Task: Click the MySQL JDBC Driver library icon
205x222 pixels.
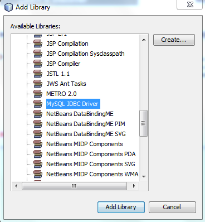Action: [38, 104]
